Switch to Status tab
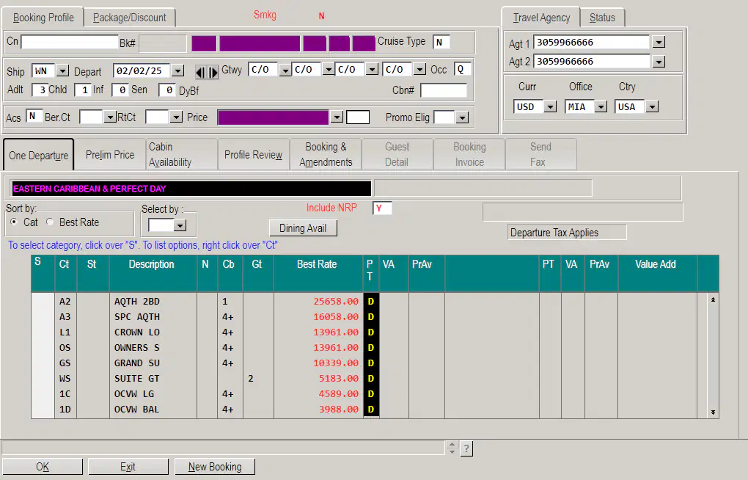This screenshot has width=748, height=480. tap(602, 18)
